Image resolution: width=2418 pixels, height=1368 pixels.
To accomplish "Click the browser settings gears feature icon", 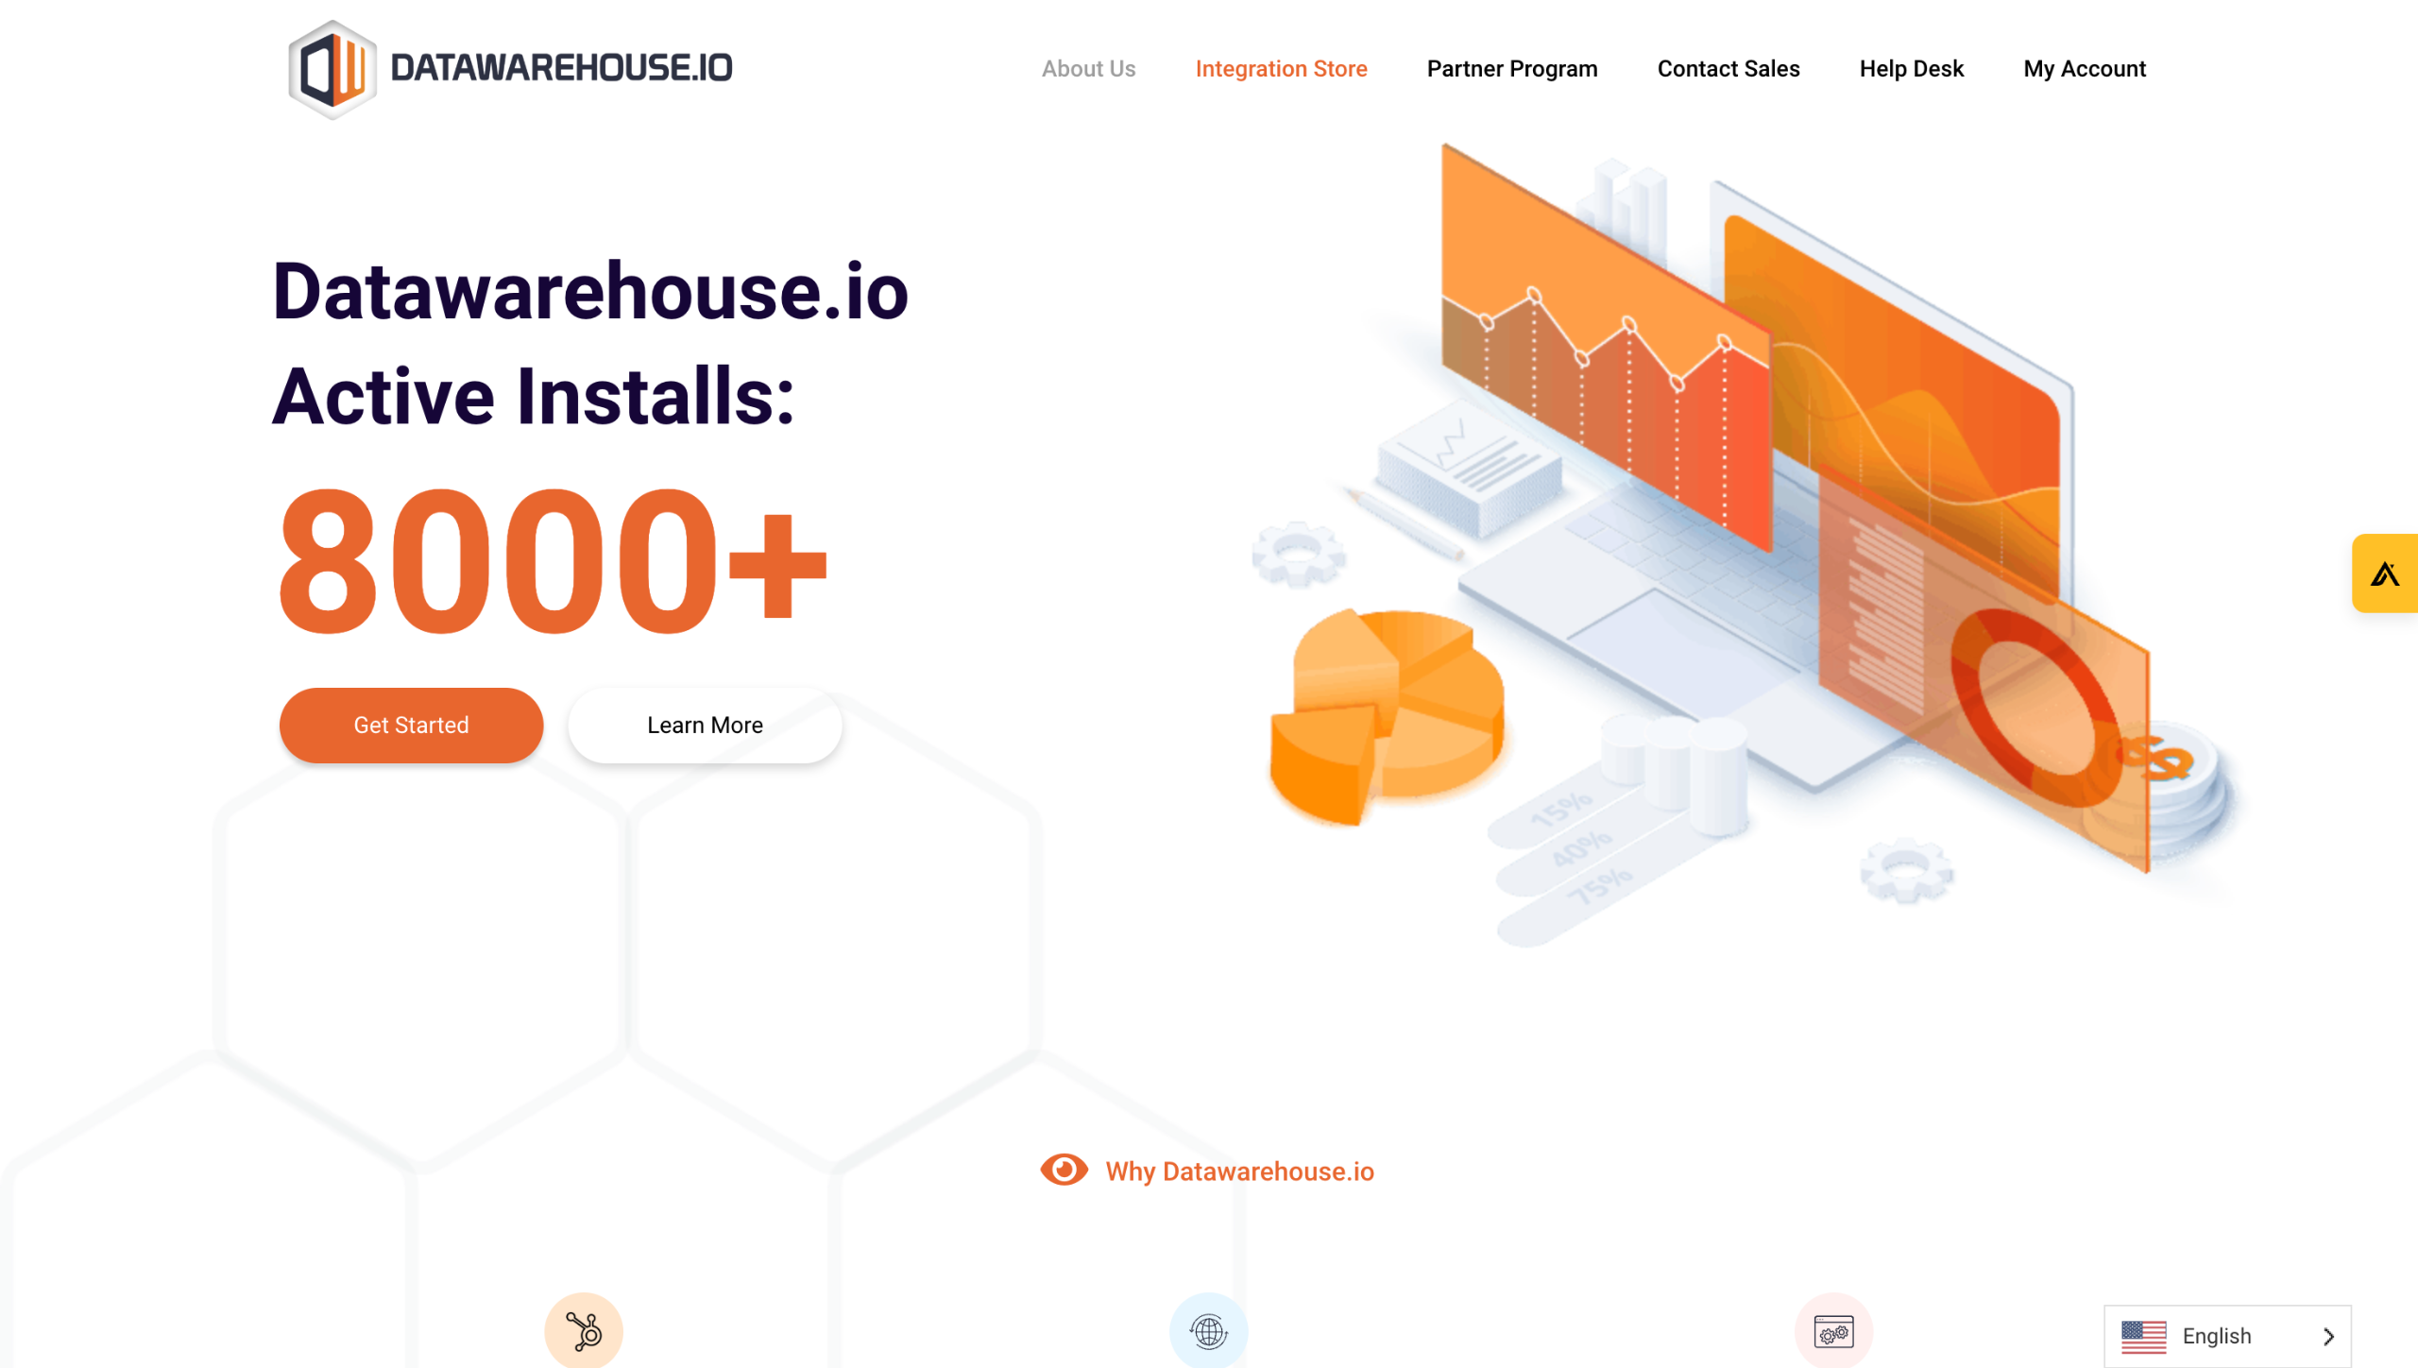I will pos(1833,1330).
